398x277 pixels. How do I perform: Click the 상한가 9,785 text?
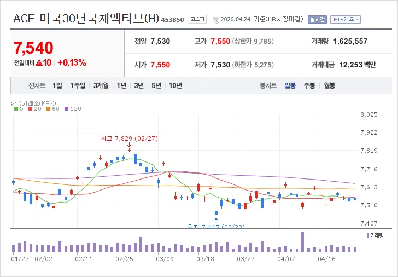[x=253, y=41]
